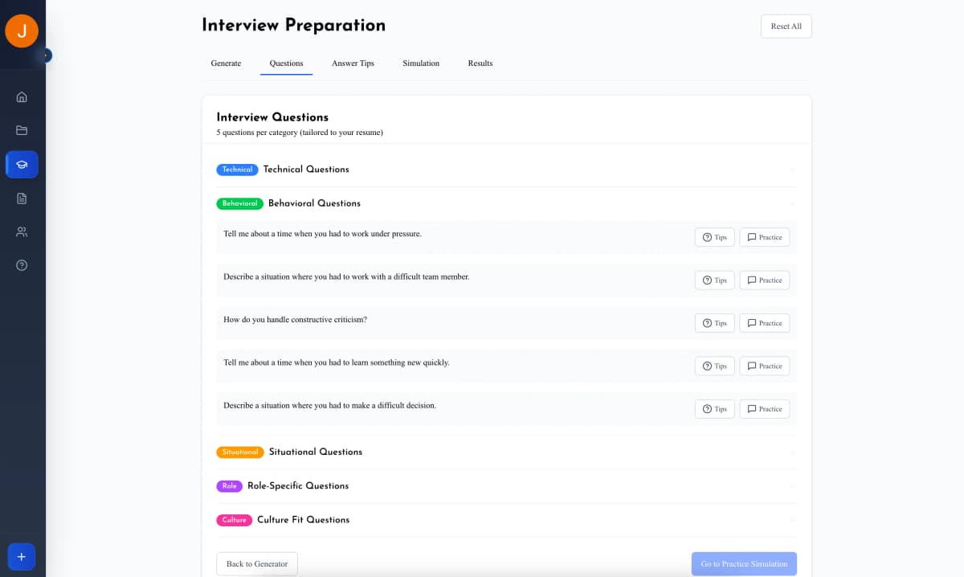964x577 pixels.
Task: Show Tips for the constructive criticism question
Action: tap(714, 322)
